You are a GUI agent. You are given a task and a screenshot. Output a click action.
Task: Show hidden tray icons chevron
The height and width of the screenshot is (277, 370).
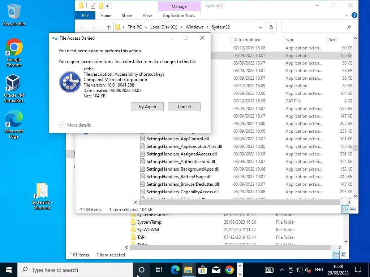pyautogui.click(x=282, y=270)
